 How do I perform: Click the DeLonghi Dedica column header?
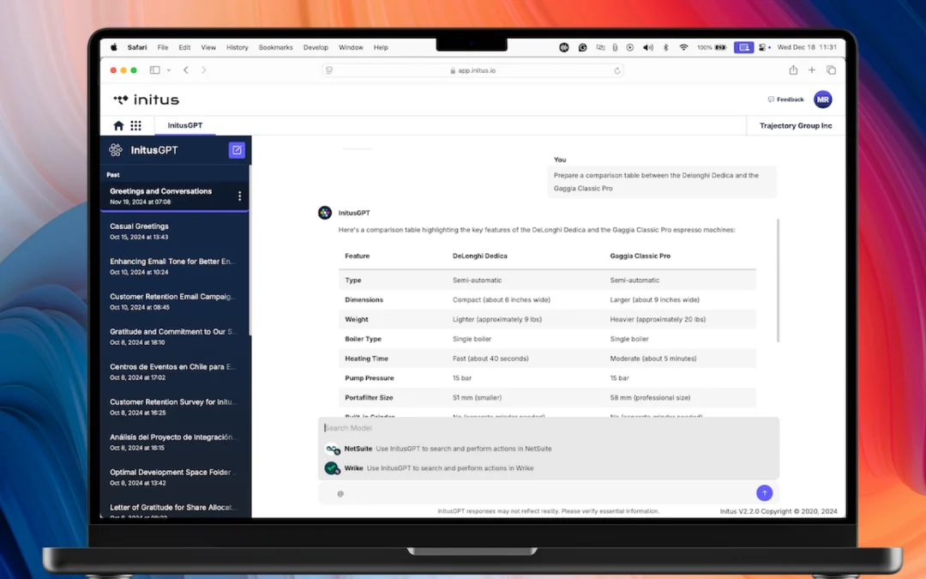click(x=479, y=256)
